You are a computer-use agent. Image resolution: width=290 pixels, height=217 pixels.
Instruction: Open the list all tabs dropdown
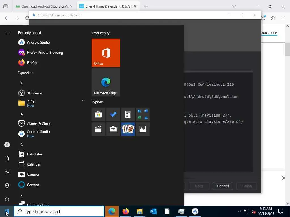pos(234,6)
